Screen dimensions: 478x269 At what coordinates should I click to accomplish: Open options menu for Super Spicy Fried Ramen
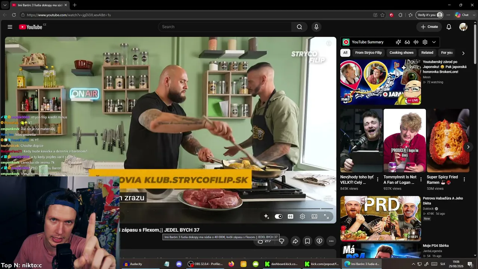click(464, 180)
